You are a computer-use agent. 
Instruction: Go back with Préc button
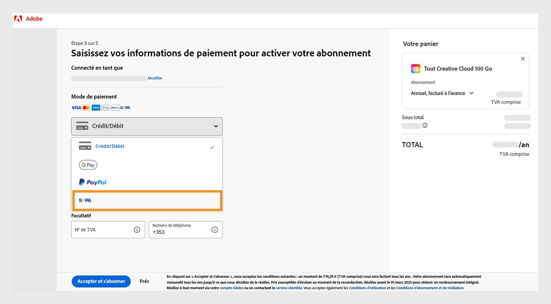click(x=144, y=281)
